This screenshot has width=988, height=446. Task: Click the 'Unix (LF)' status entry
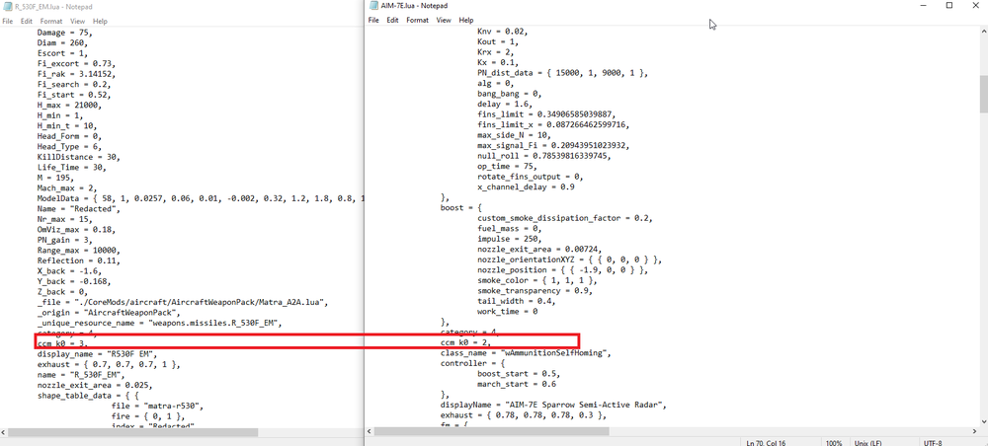point(870,443)
